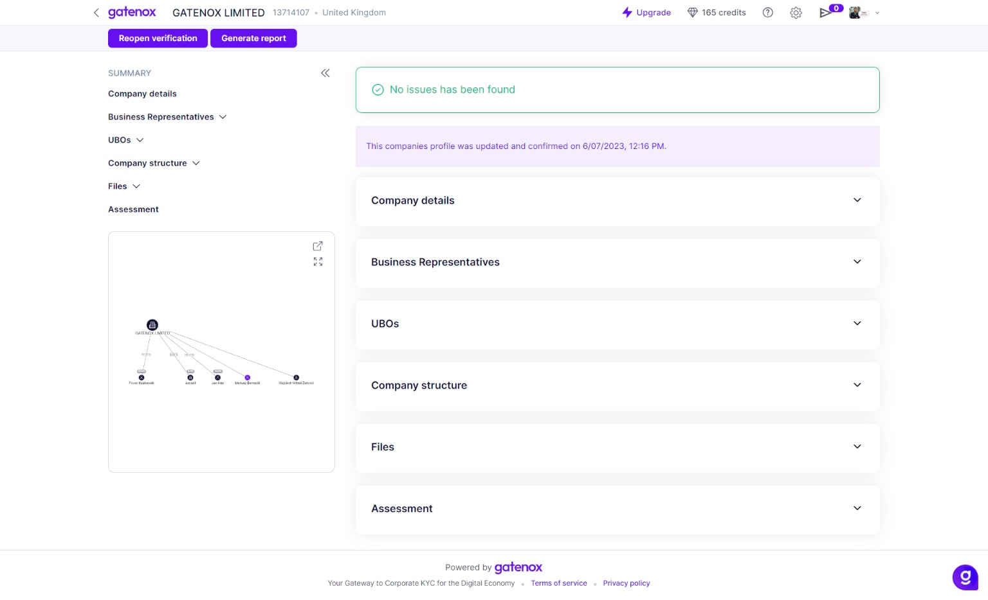Select Assessment from the sidebar

133,209
